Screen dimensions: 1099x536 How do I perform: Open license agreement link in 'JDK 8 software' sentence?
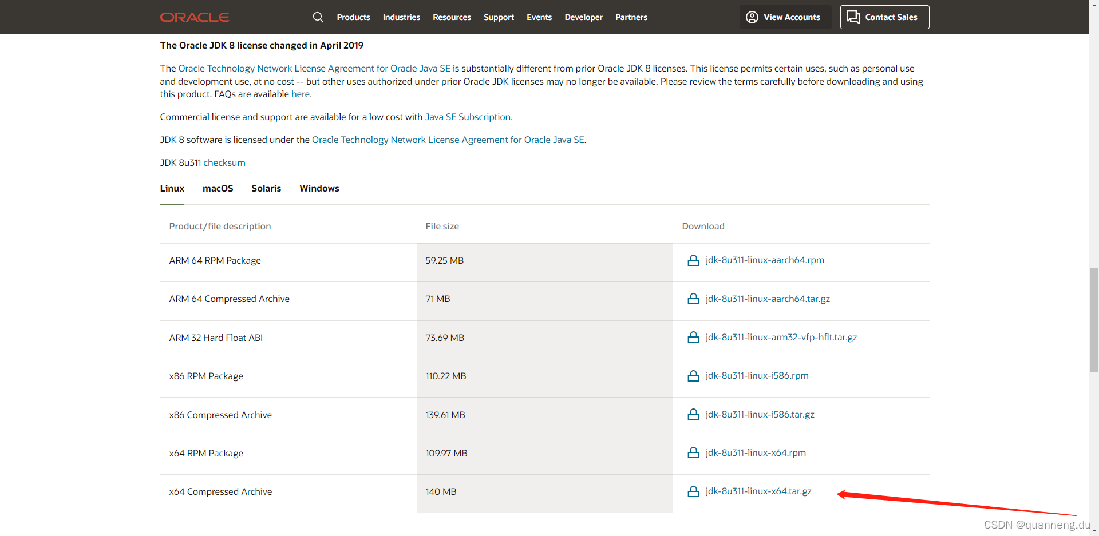pos(448,140)
